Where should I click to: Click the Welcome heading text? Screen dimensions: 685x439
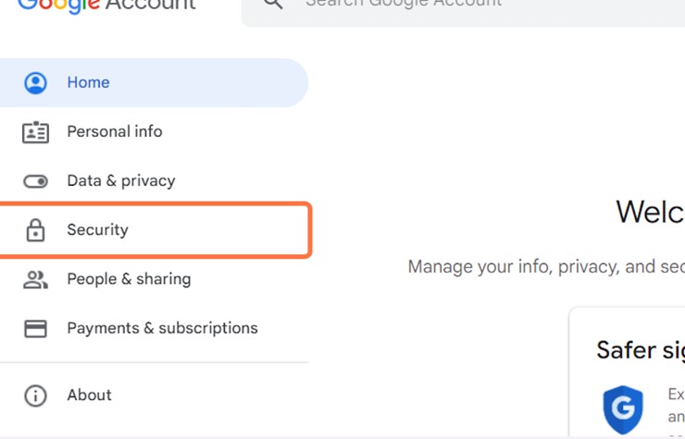click(x=649, y=212)
